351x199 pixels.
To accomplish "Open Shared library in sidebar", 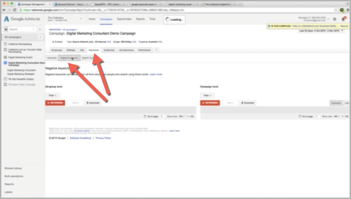I will (13, 168).
